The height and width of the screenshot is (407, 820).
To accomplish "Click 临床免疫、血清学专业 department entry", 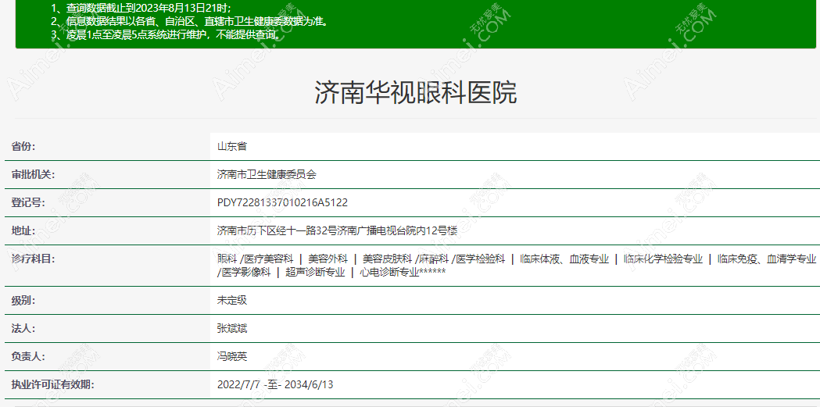I will tap(767, 259).
